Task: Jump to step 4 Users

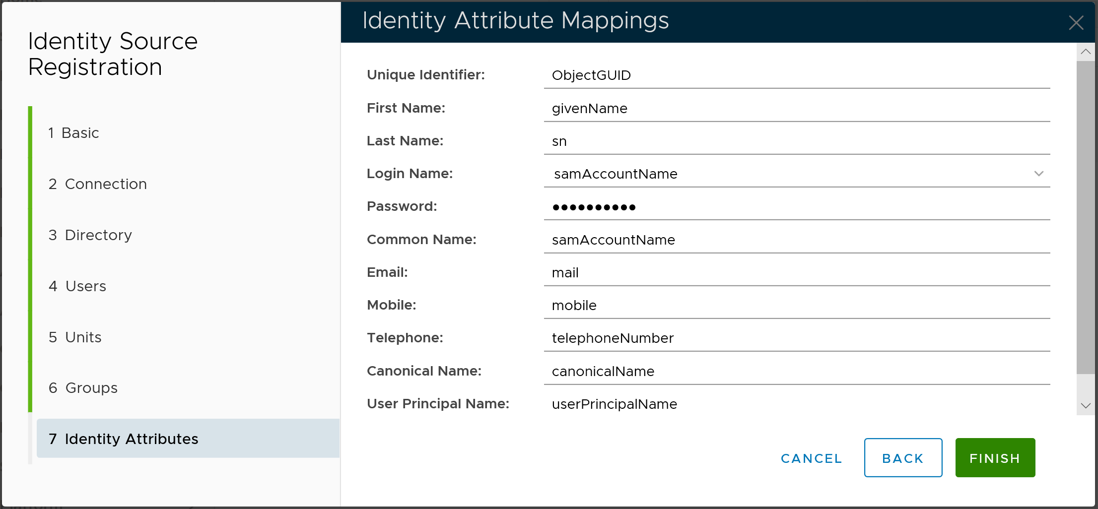Action: click(x=77, y=286)
